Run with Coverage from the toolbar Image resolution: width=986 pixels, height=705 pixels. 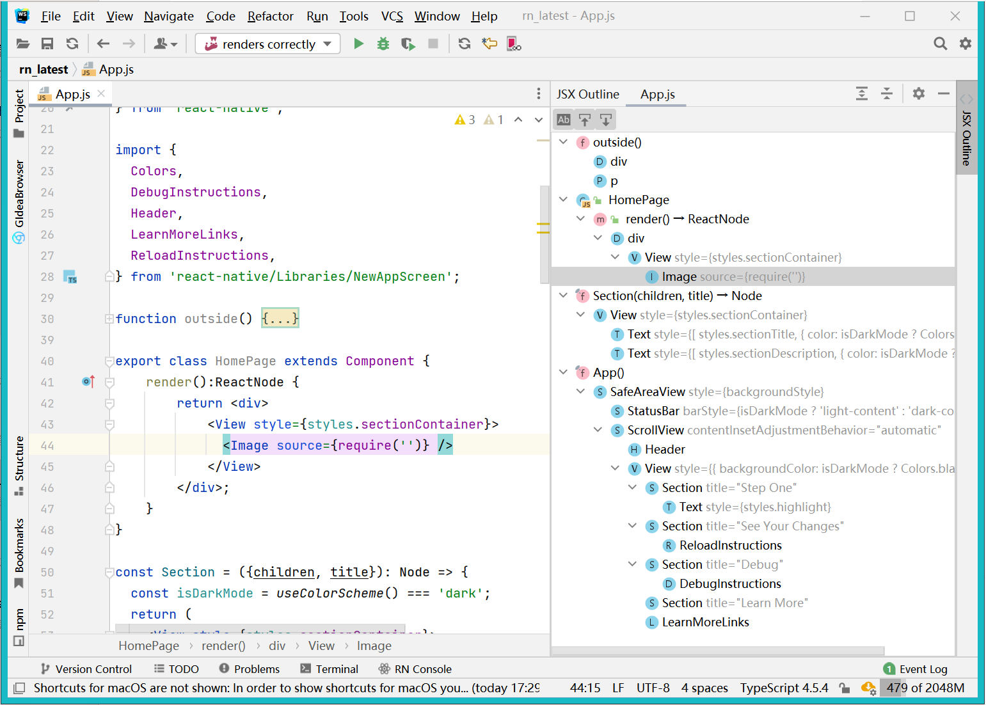click(408, 44)
